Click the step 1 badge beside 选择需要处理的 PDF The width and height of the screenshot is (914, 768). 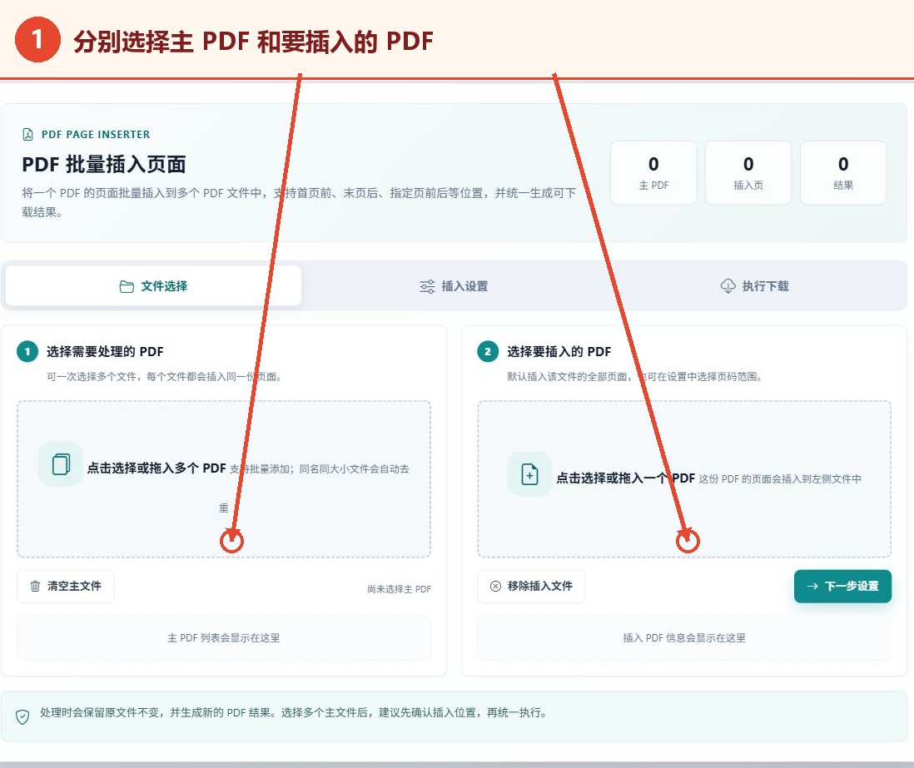coord(27,351)
